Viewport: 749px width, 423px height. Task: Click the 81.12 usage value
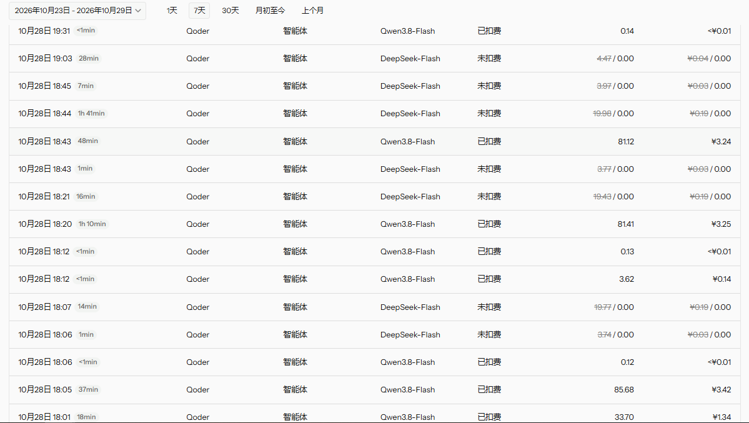(x=626, y=141)
